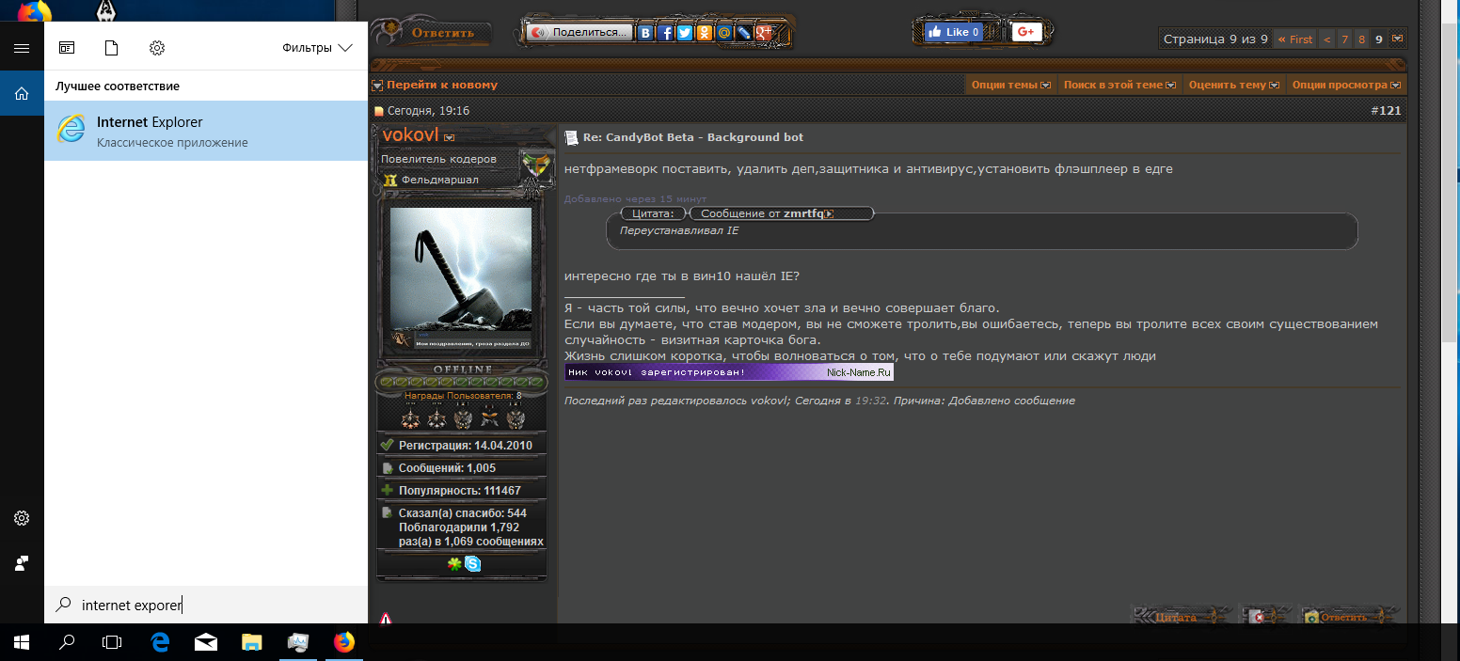Launch Firefox from the taskbar

(344, 642)
